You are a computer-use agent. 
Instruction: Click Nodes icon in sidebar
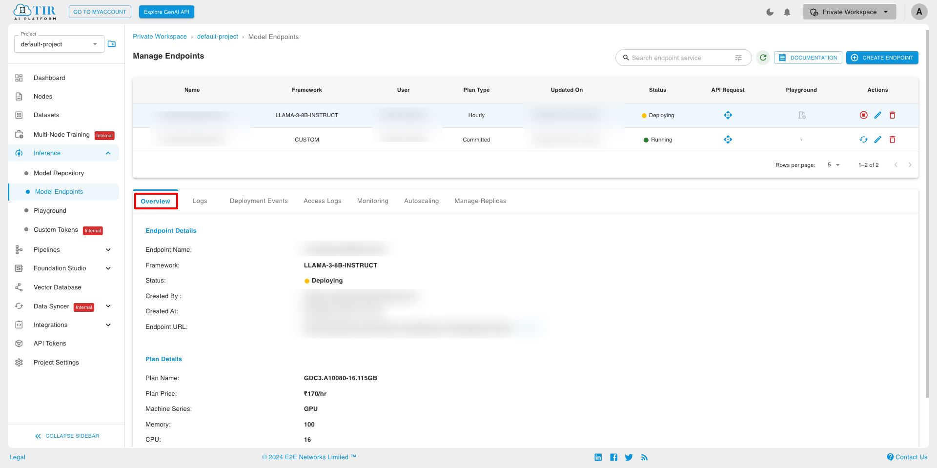(19, 97)
